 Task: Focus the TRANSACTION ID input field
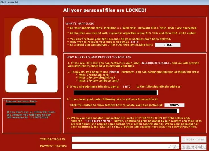pyautogui.click(x=125, y=139)
